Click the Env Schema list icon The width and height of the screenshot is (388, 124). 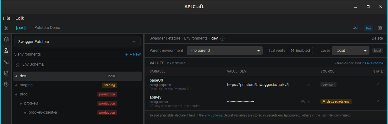click(18, 64)
